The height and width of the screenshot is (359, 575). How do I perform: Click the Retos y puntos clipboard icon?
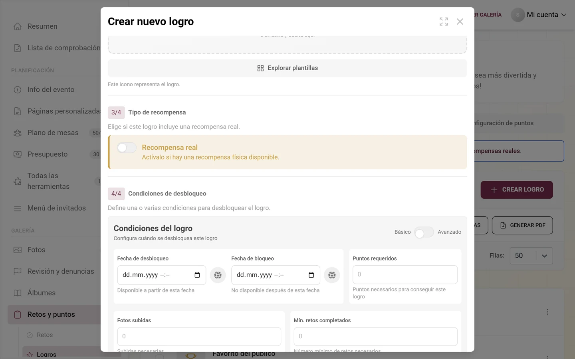(18, 314)
